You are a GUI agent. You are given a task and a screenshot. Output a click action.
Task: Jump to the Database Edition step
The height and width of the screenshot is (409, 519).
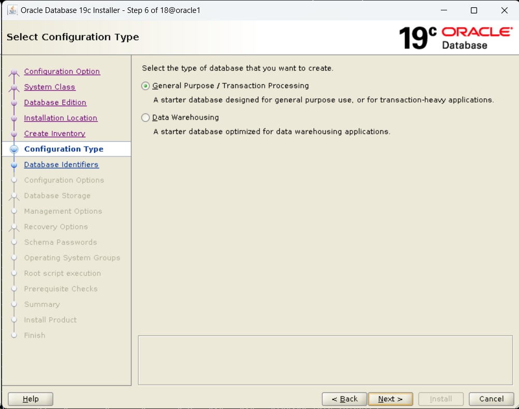(55, 103)
